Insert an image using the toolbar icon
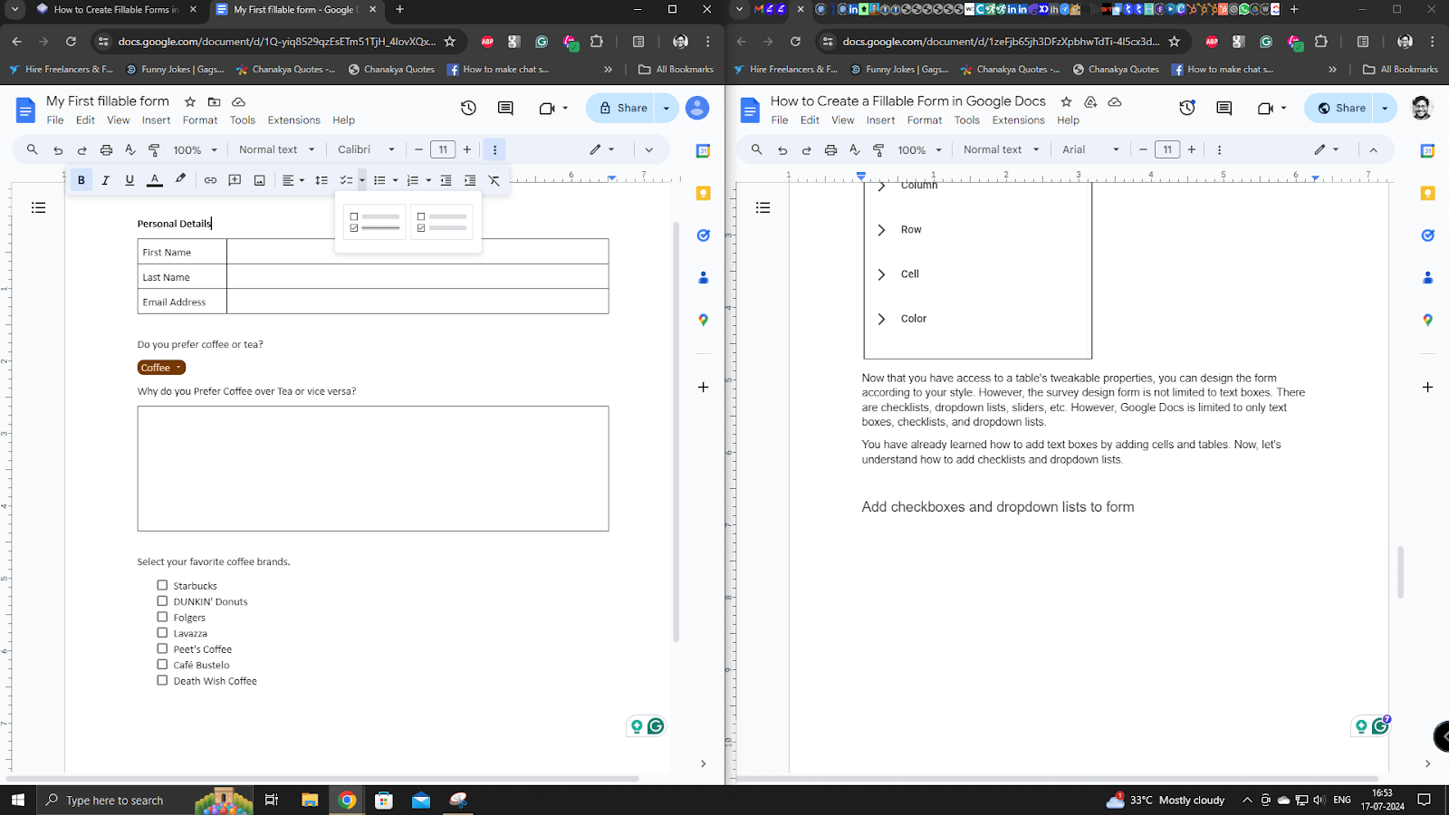This screenshot has height=815, width=1449. point(259,180)
